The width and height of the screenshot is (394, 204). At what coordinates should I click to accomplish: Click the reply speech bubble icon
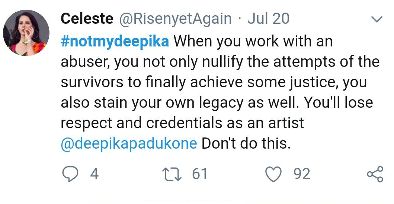point(70,174)
